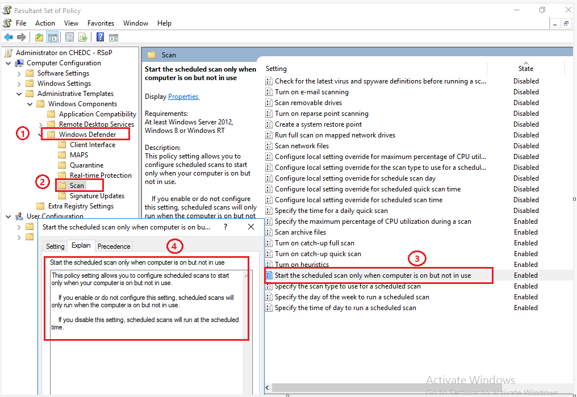Go up one level using folder icon
The image size is (577, 397).
(39, 37)
